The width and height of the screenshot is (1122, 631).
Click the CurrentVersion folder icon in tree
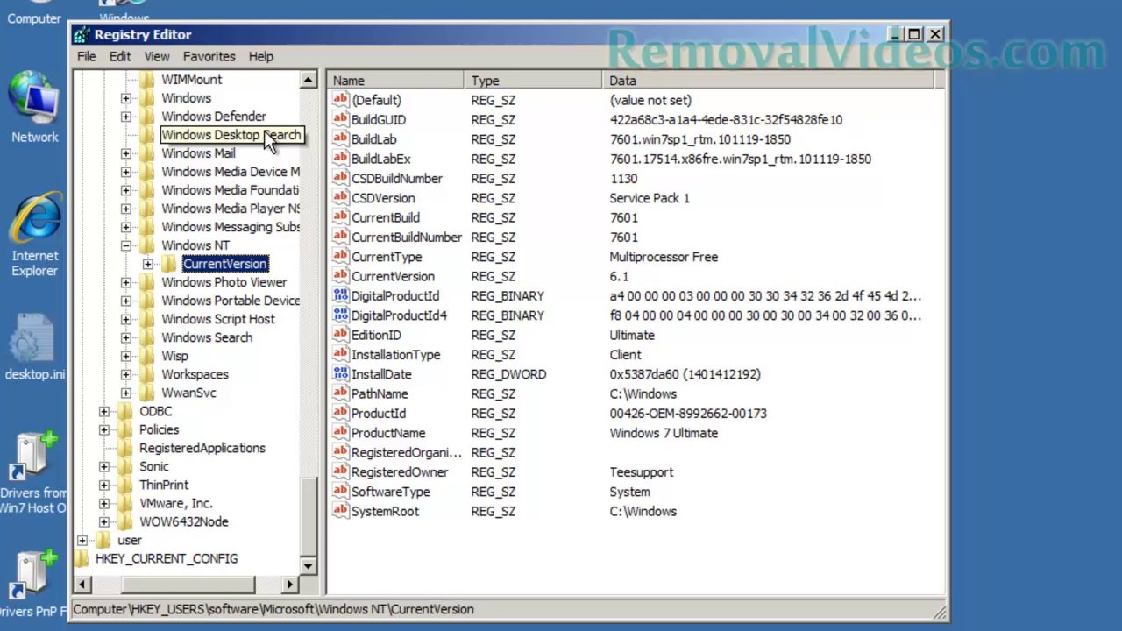[x=169, y=264]
